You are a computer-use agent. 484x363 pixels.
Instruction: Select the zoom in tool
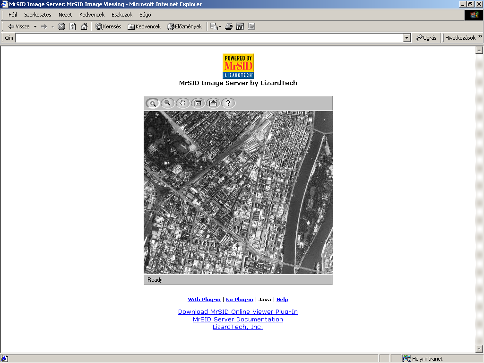(153, 103)
